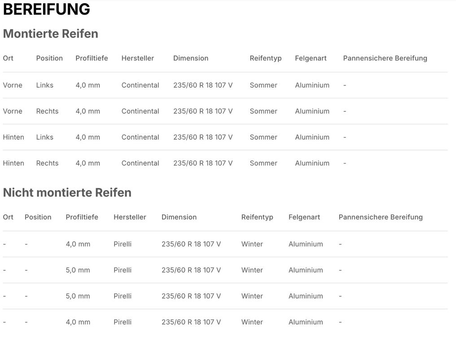Click Ort header in Montierte Reifen table
456x345 pixels.
pyautogui.click(x=8, y=58)
